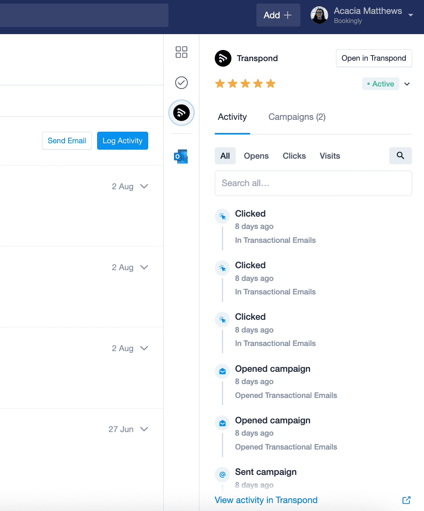The height and width of the screenshot is (511, 424).
Task: Focus the Search all input field
Action: click(313, 183)
